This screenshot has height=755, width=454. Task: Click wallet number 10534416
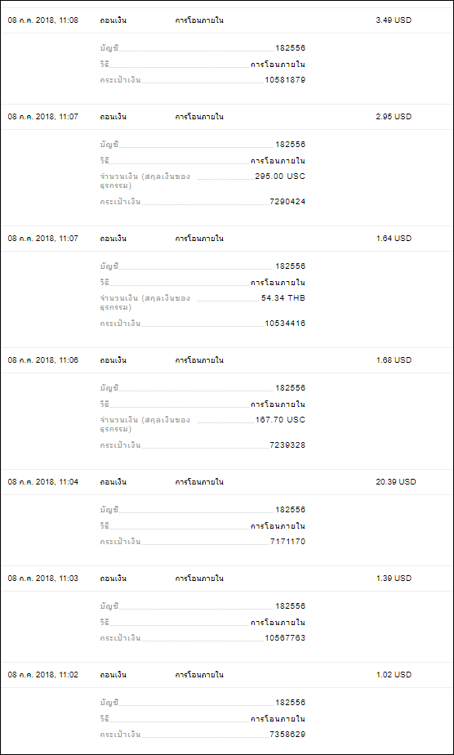285,324
